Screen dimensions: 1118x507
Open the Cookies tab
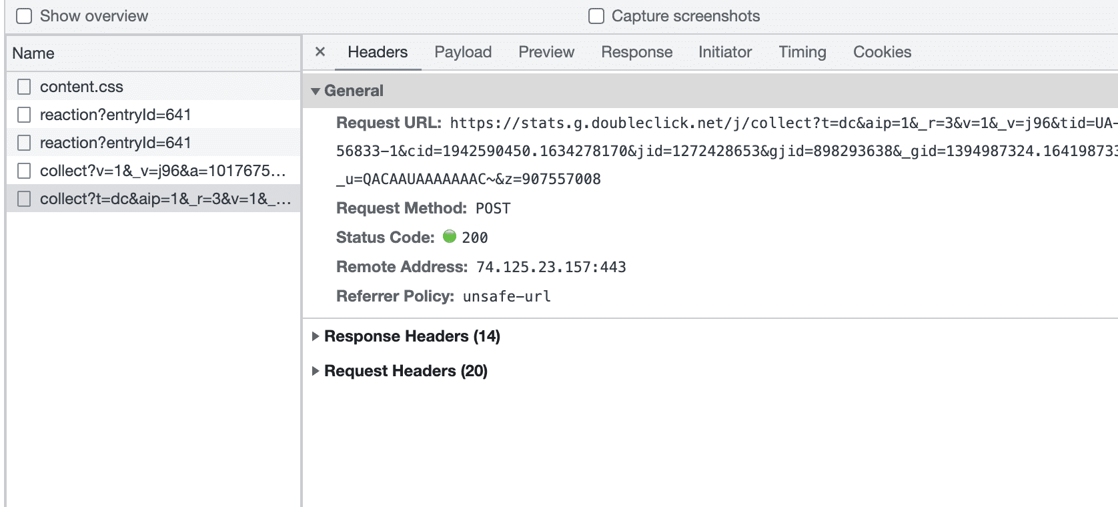coord(882,52)
